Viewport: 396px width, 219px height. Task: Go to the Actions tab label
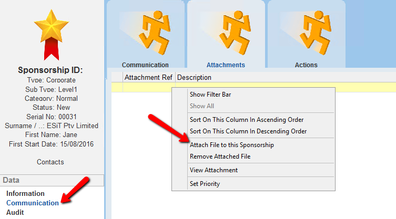coord(306,65)
